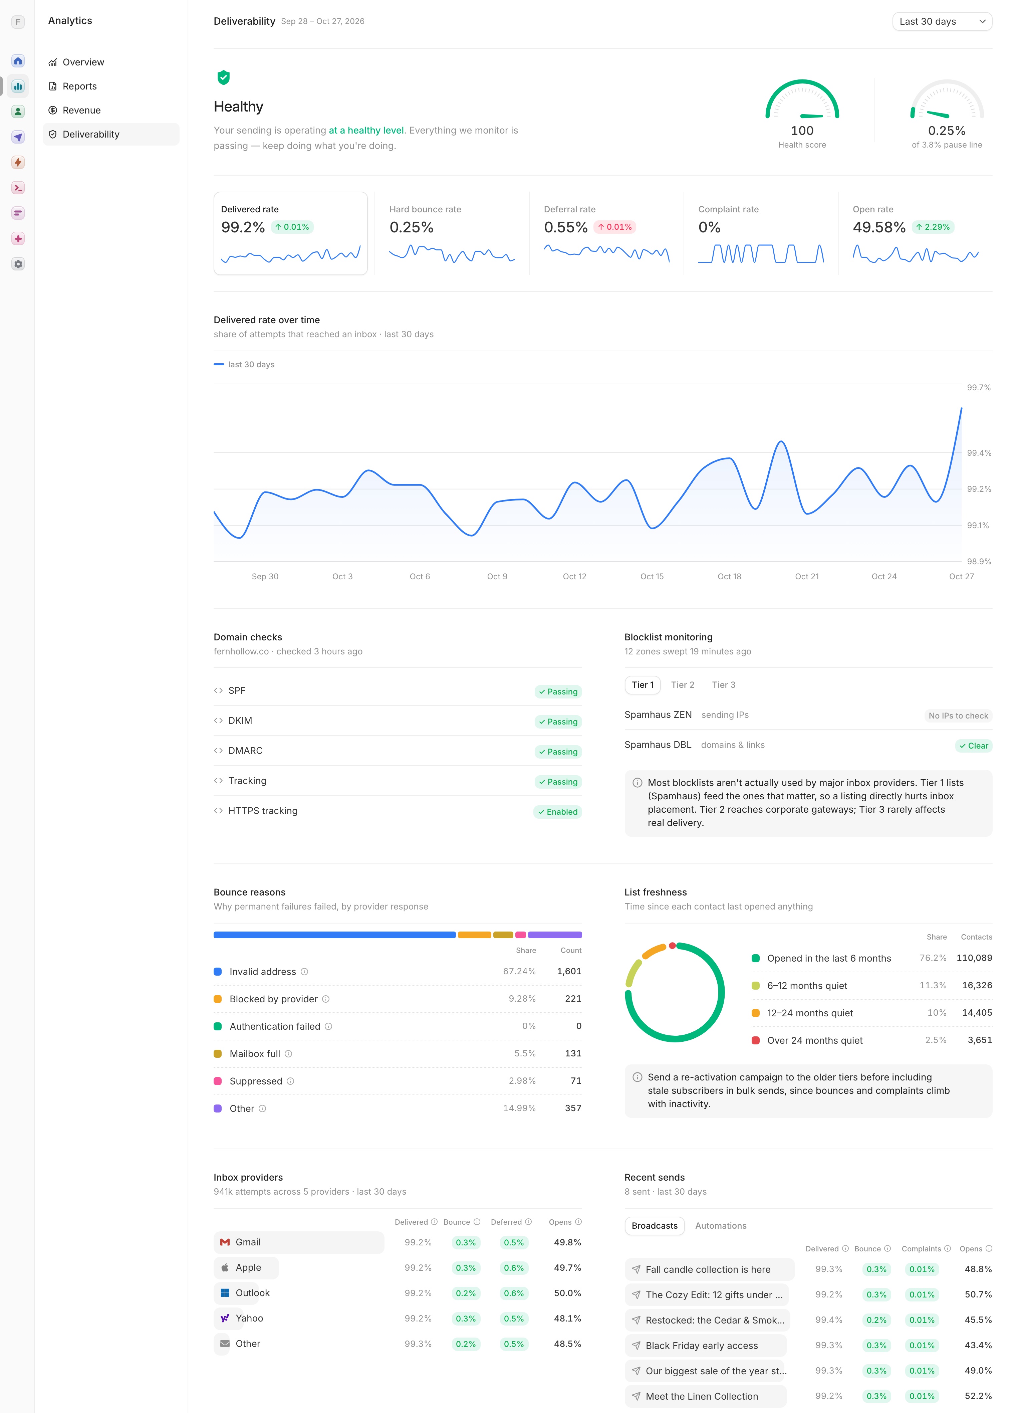Open the contacts person icon in rail
This screenshot has width=1018, height=1413.
tap(18, 112)
